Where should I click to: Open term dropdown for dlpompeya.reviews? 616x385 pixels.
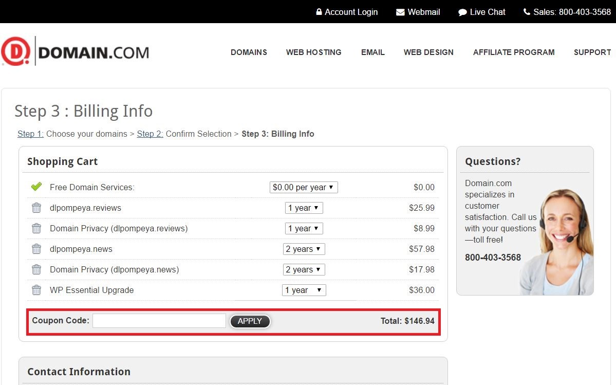(x=304, y=208)
